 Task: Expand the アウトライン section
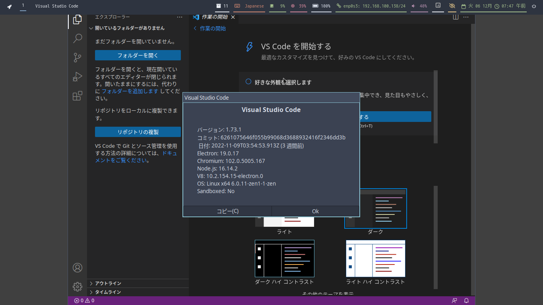(138, 283)
